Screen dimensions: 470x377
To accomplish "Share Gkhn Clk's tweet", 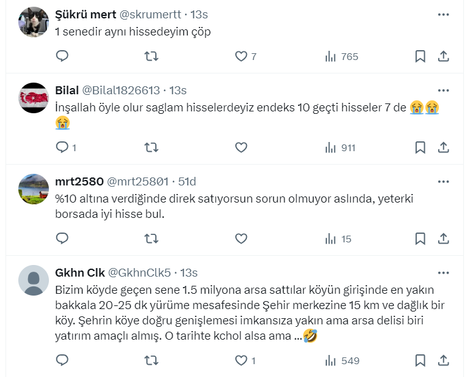I will coord(444,360).
